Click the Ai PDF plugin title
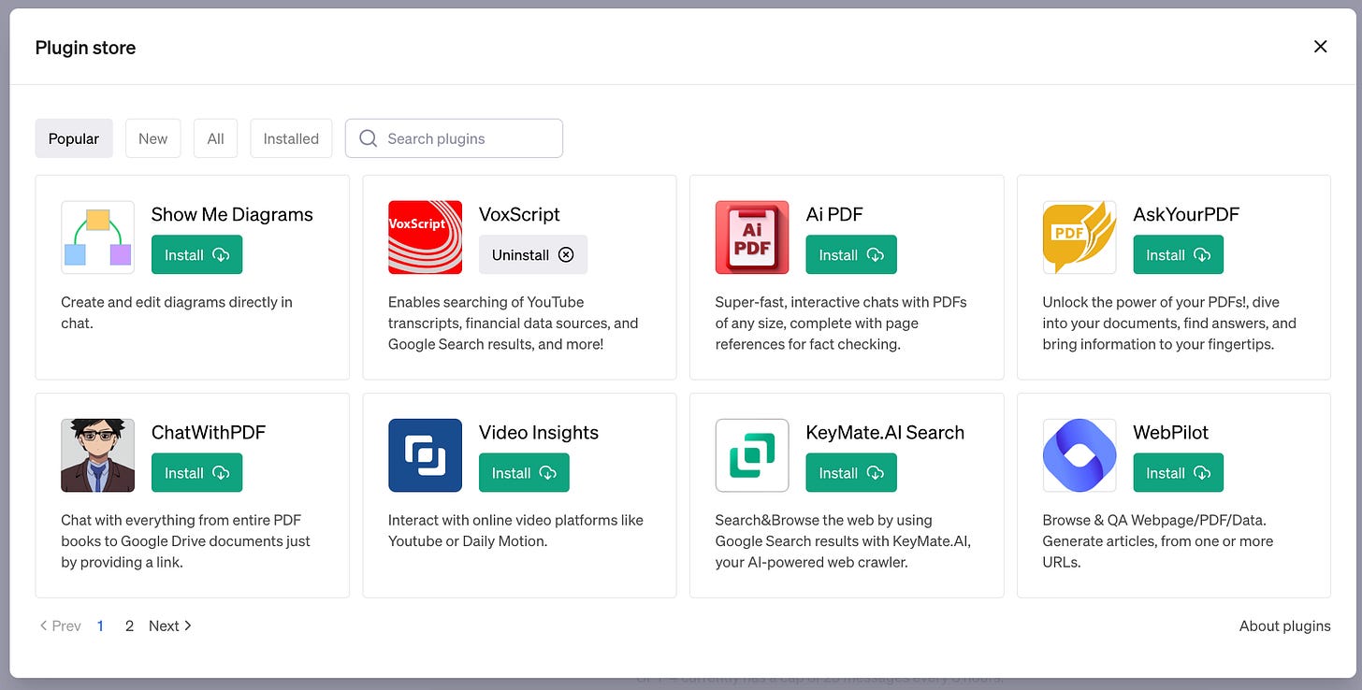 click(x=834, y=214)
